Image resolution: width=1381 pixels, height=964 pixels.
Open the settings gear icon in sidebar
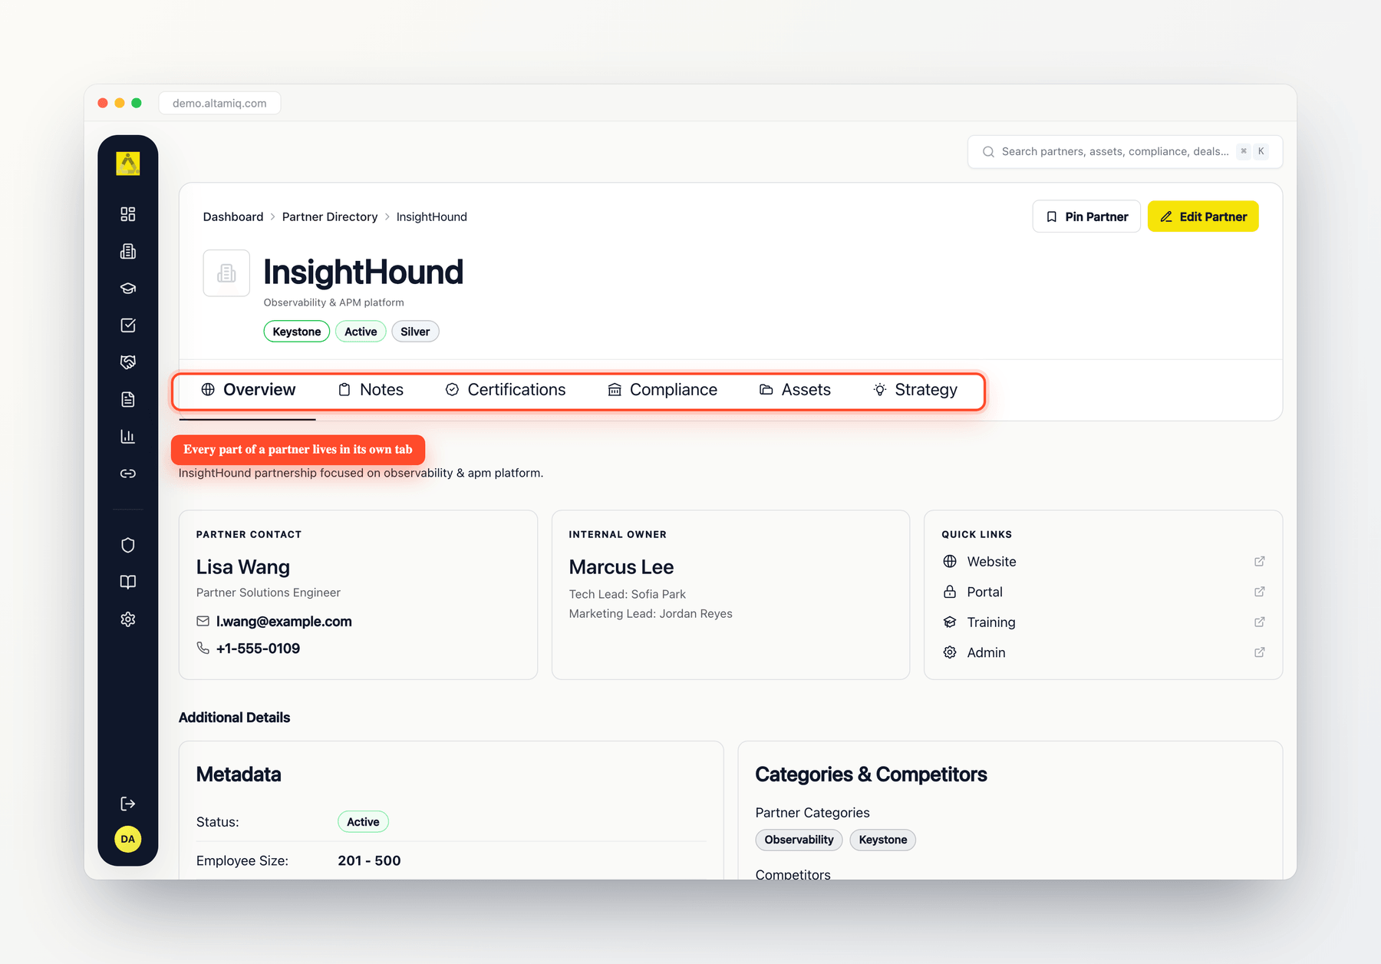click(x=128, y=619)
